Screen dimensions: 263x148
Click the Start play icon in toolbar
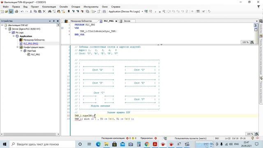[x=155, y=12]
